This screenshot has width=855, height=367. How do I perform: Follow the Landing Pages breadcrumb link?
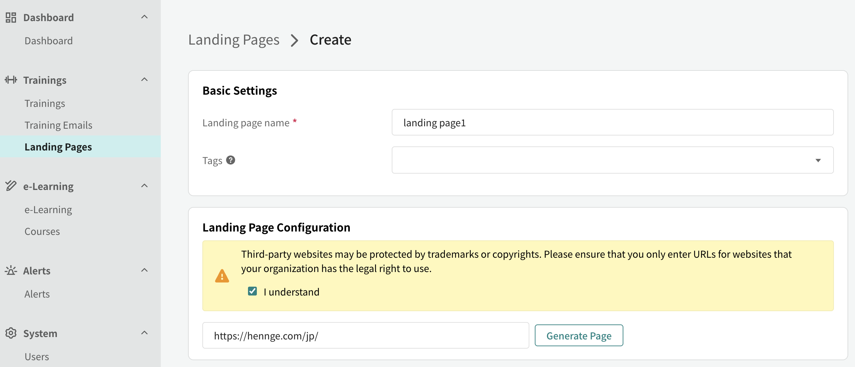coord(234,40)
